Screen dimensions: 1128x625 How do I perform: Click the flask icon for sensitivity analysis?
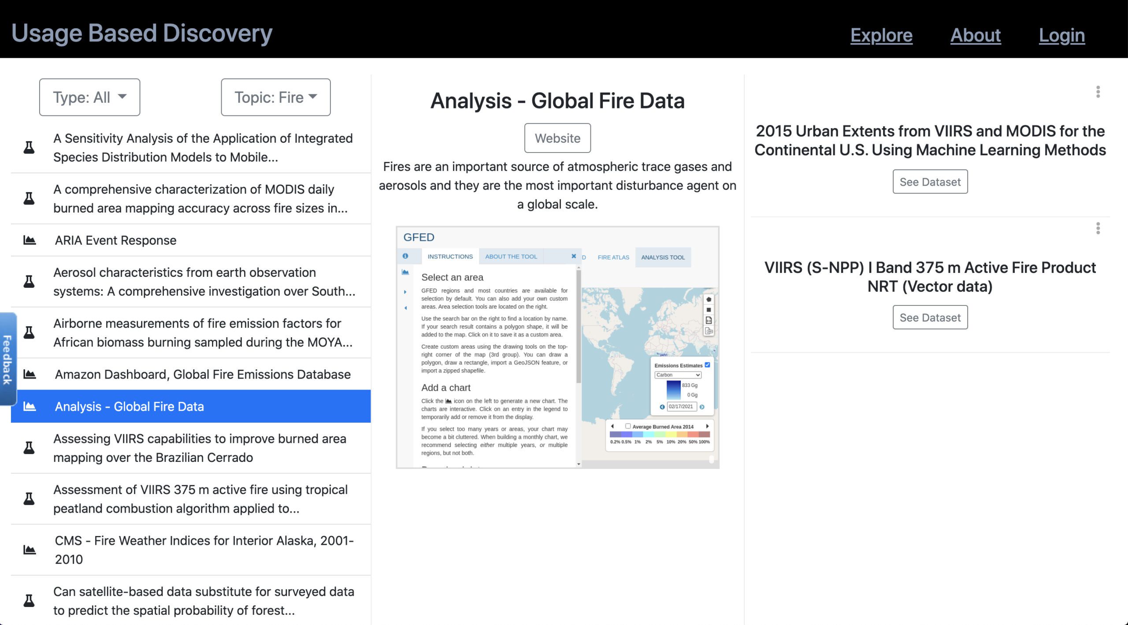(29, 146)
